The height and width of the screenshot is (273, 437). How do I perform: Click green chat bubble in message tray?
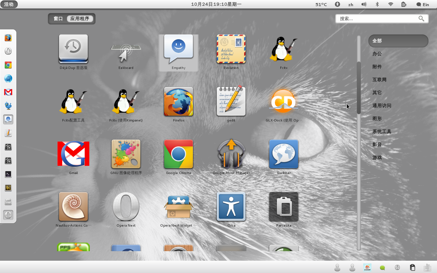[382, 268]
